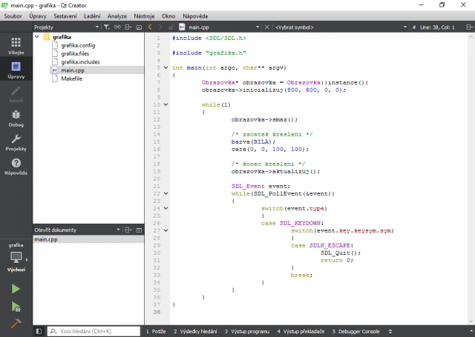Show the Potíže issues pane
475x337 pixels.
coord(157,331)
